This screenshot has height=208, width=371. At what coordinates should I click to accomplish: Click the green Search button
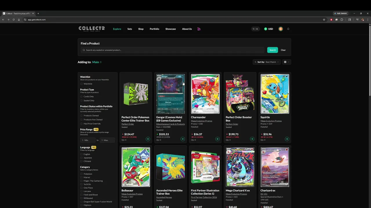point(272,50)
